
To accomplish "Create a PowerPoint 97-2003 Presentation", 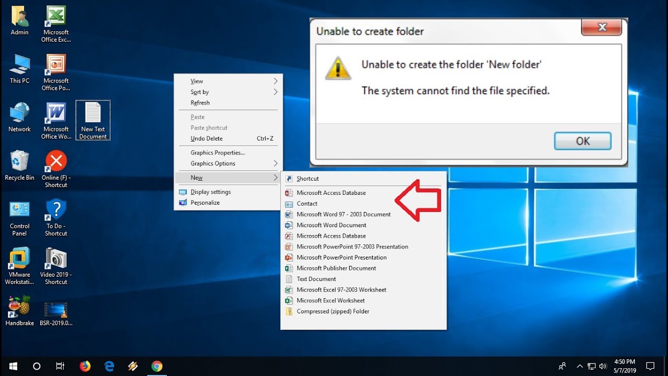I will (363, 246).
